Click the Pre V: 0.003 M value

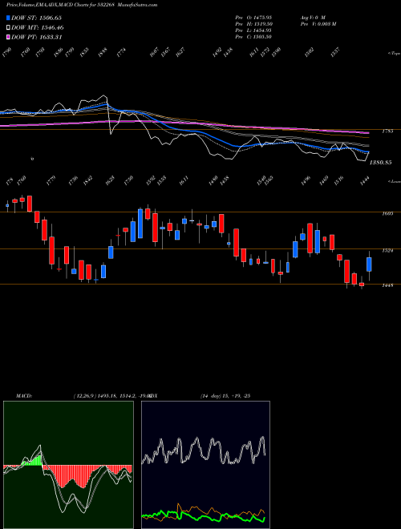[x=318, y=24]
